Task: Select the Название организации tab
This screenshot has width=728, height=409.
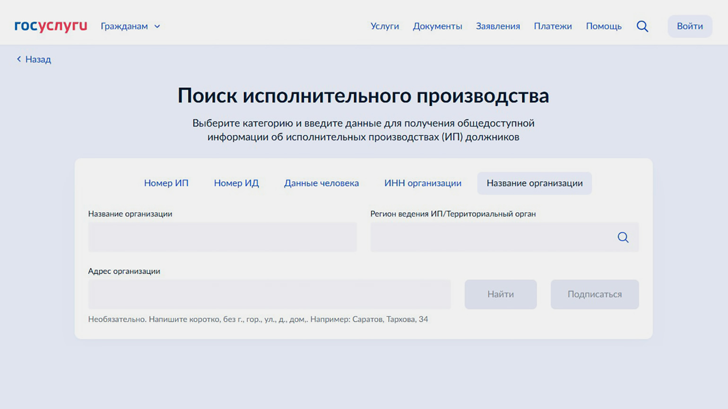Action: point(534,183)
